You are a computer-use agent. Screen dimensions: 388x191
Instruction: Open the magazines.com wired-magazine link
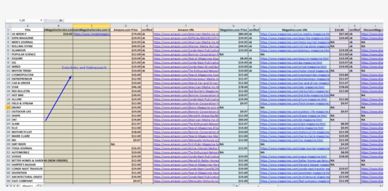[x=293, y=67]
